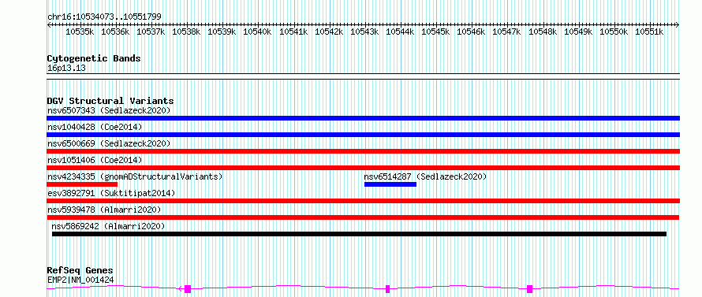Click the 10550k ruler tick label
Image resolution: width=702 pixels, height=297 pixels.
[614, 32]
